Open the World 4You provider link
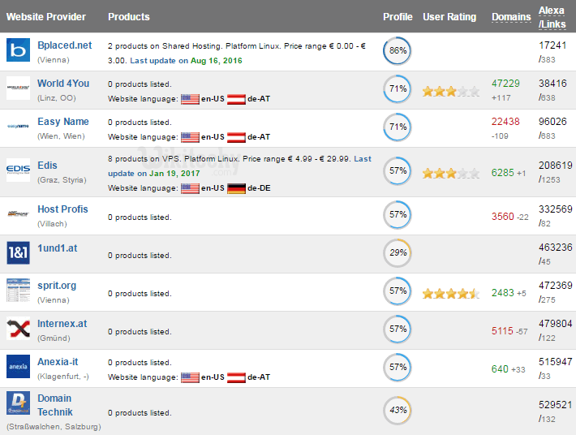Image resolution: width=576 pixels, height=435 pixels. click(x=63, y=84)
